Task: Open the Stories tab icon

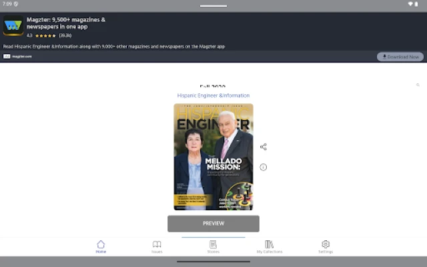Action: click(213, 244)
